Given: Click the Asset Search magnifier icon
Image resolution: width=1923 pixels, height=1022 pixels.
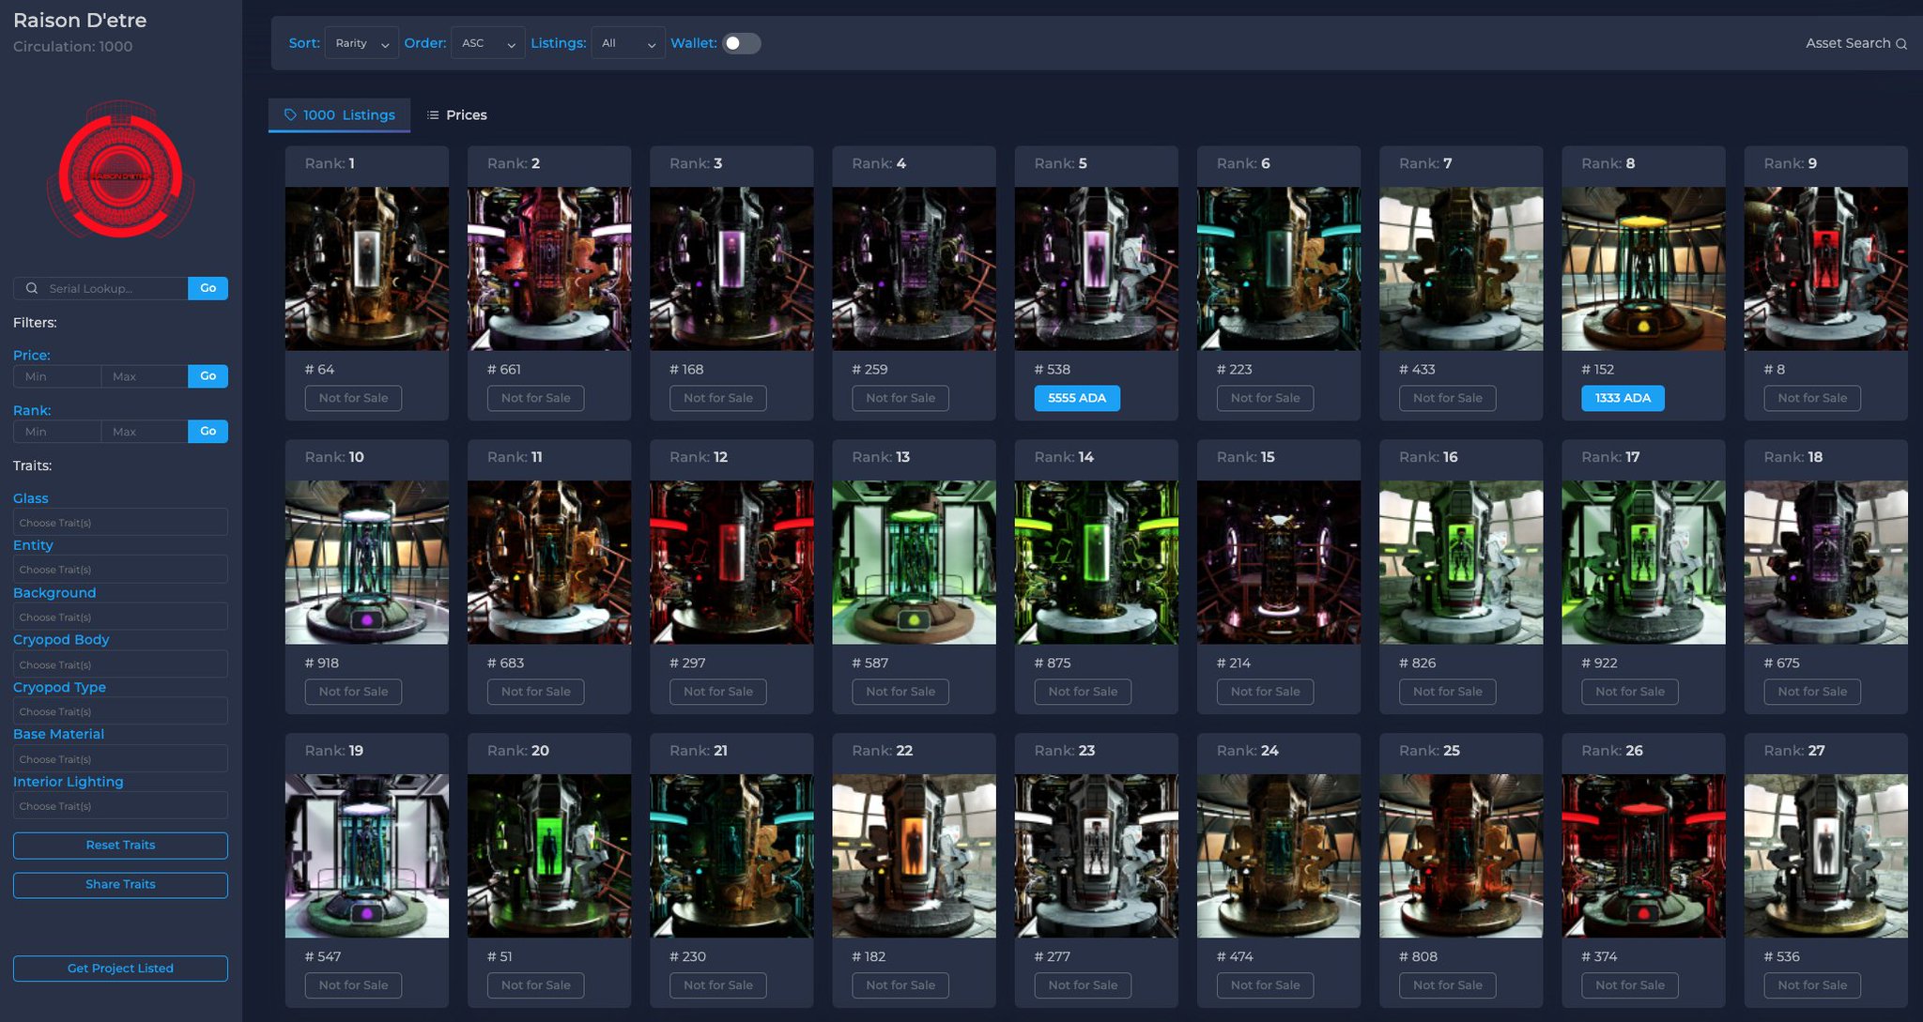Looking at the screenshot, I should click(x=1901, y=44).
